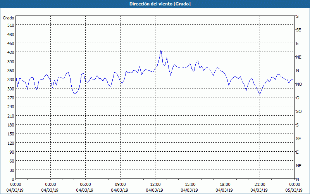
Task: Select the 90 y-axis value
Action: click(x=12, y=152)
